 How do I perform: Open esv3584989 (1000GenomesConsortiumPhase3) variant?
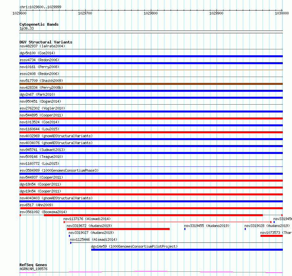pos(59,170)
